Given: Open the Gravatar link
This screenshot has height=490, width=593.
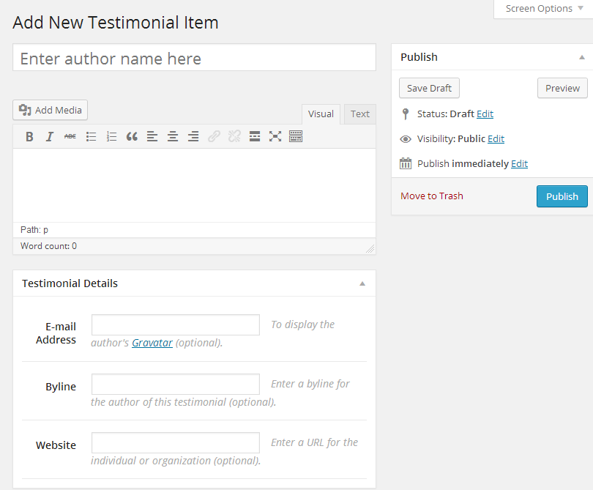Looking at the screenshot, I should [152, 343].
